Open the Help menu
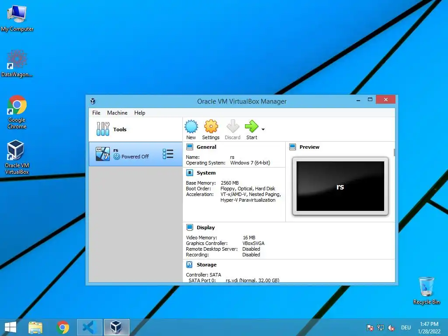The width and height of the screenshot is (448, 336). click(x=140, y=113)
